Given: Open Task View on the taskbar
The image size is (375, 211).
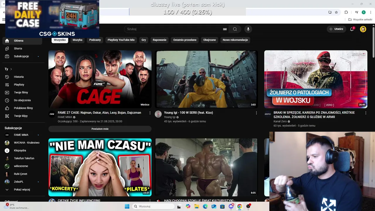Looking at the screenshot, I should 179,206.
